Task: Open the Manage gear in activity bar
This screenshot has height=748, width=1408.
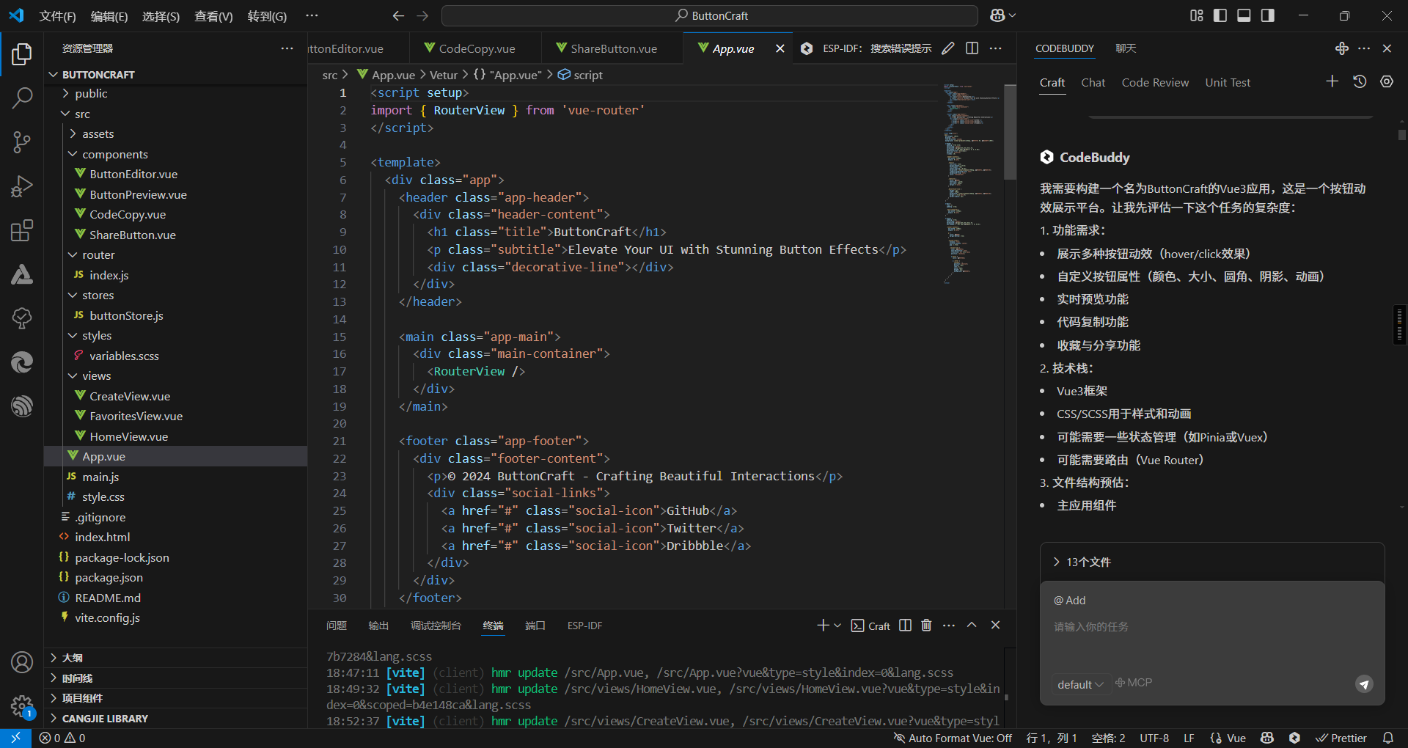Action: click(x=22, y=707)
